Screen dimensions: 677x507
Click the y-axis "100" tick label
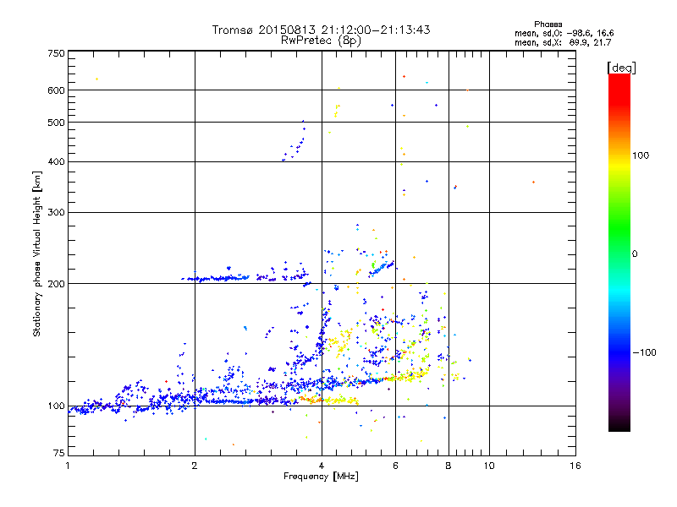click(x=56, y=406)
